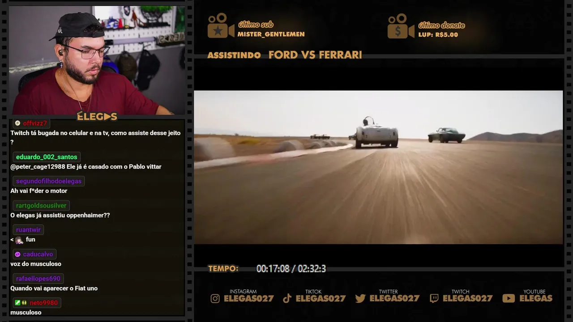Image resolution: width=573 pixels, height=322 pixels.
Task: Open chat user rafaellopes690
Action: tap(38, 278)
